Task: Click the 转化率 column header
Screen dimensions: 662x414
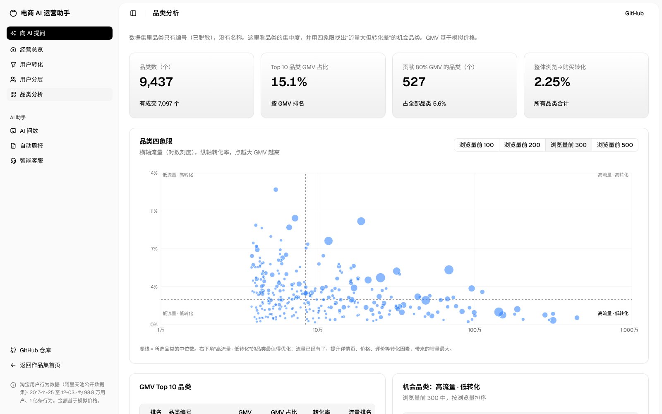Action: pyautogui.click(x=321, y=412)
